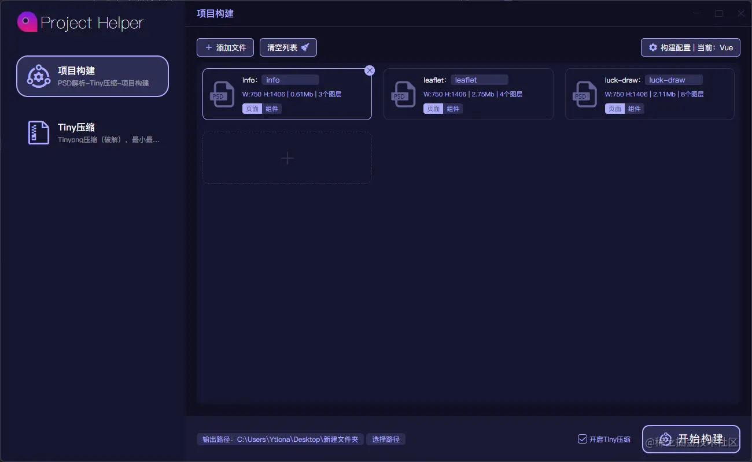The height and width of the screenshot is (462, 752).
Task: Click the empty plus card to add file
Action: pos(287,158)
